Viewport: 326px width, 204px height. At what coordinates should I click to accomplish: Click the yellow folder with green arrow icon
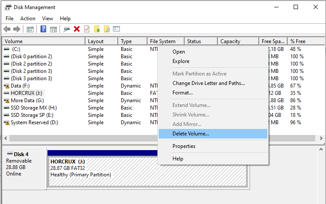tap(97, 29)
